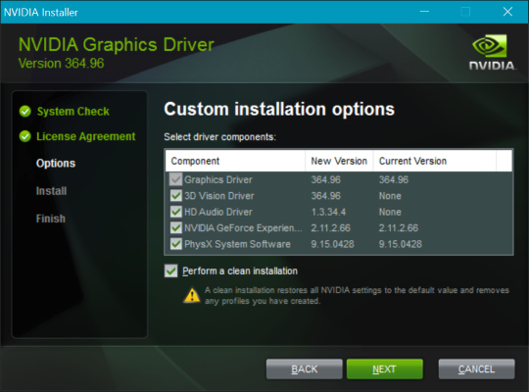Click the Perform a clean installation label
529x392 pixels.
[240, 271]
